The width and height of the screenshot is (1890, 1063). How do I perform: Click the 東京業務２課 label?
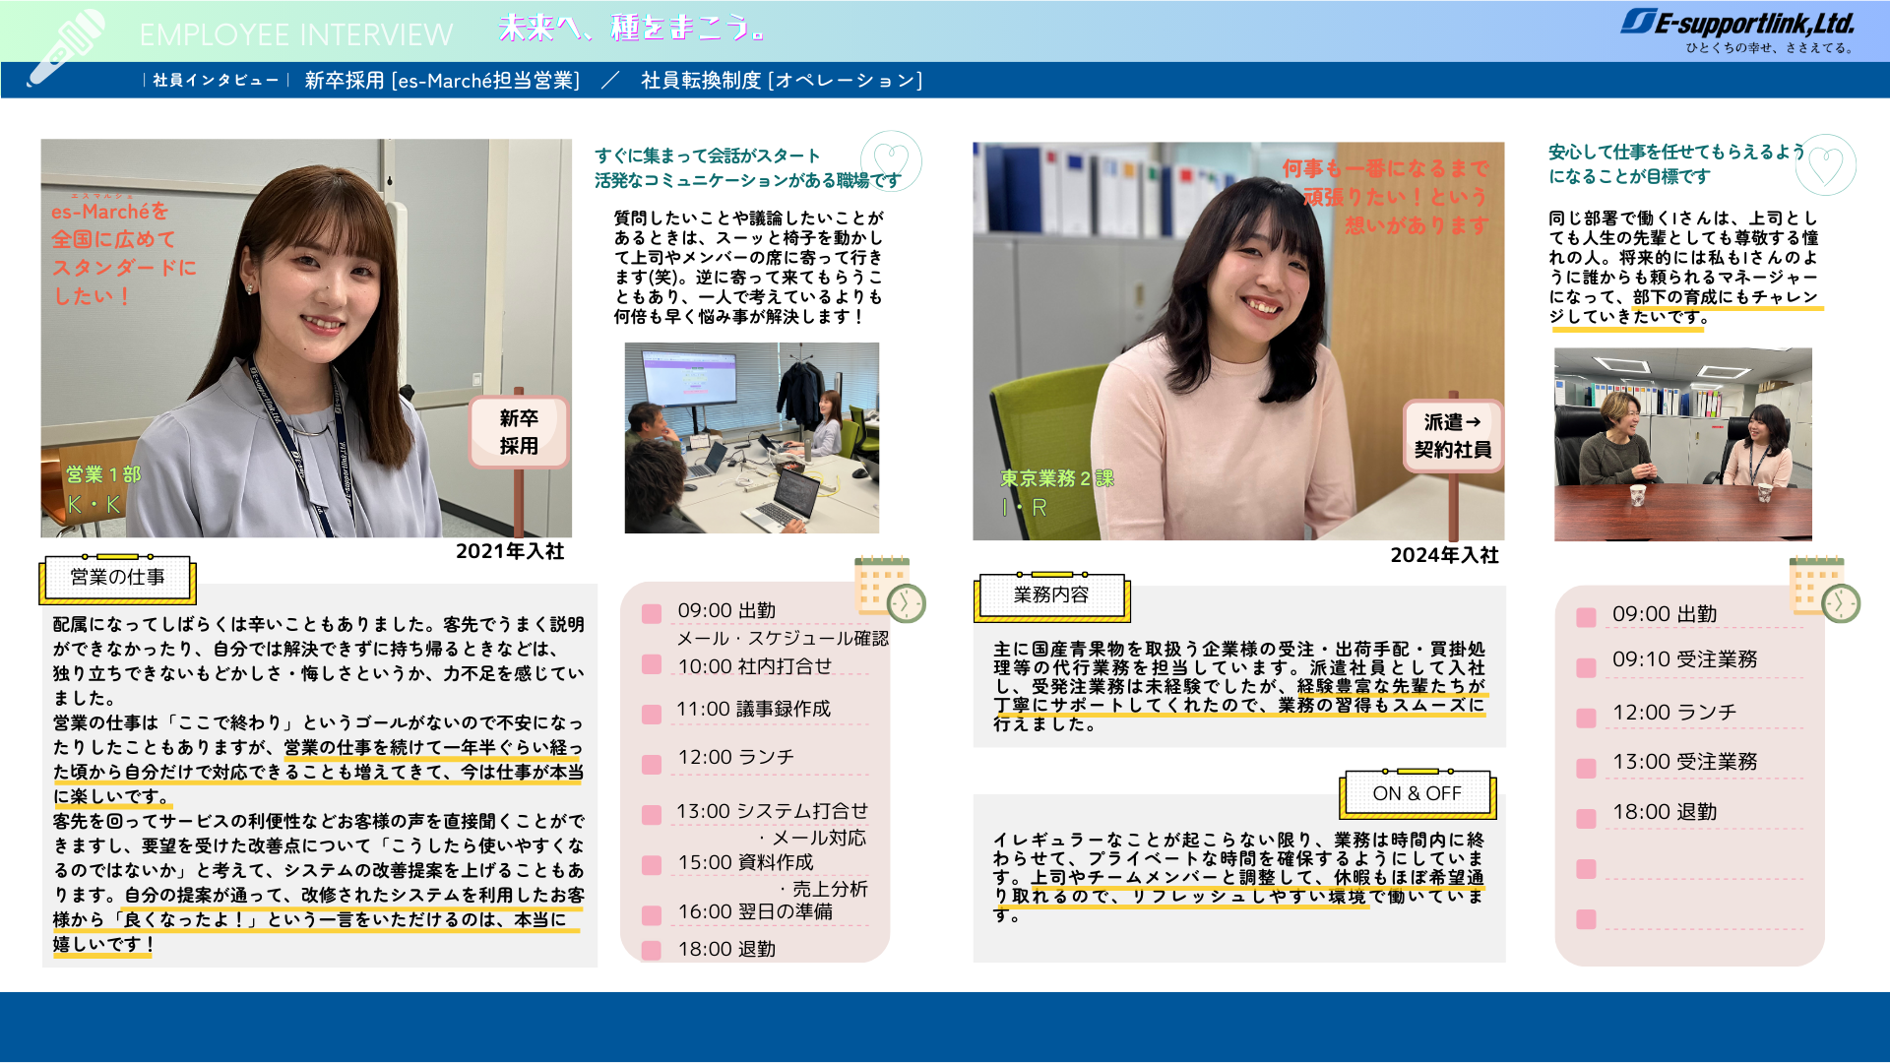pyautogui.click(x=1057, y=478)
